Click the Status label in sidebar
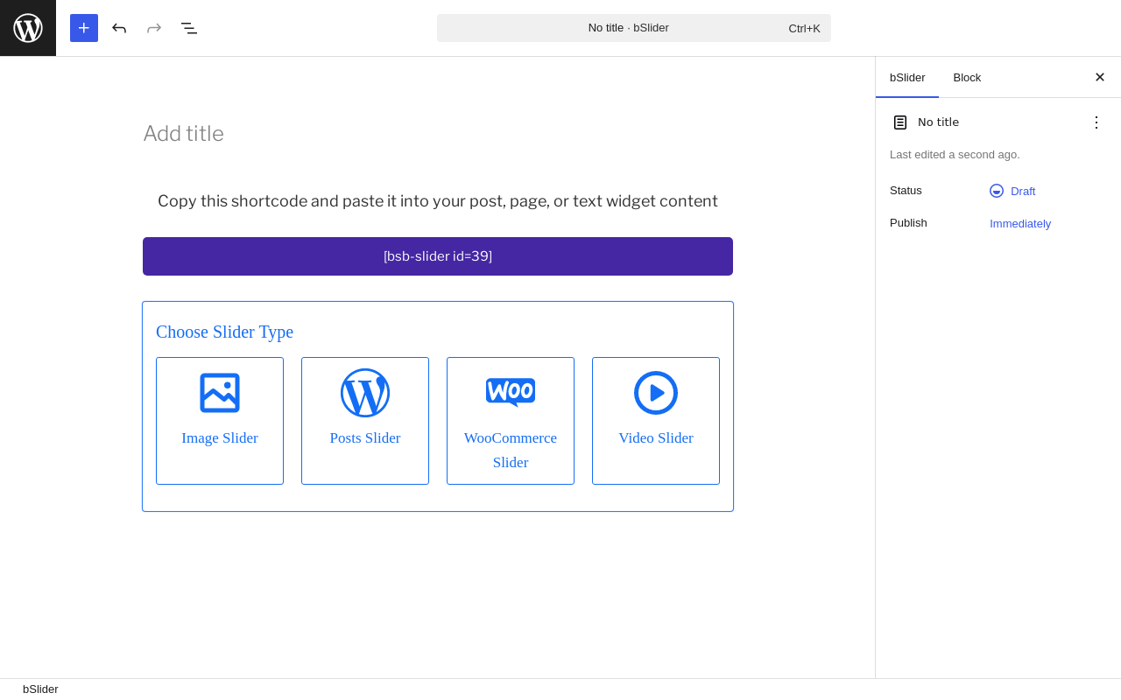 (x=906, y=191)
